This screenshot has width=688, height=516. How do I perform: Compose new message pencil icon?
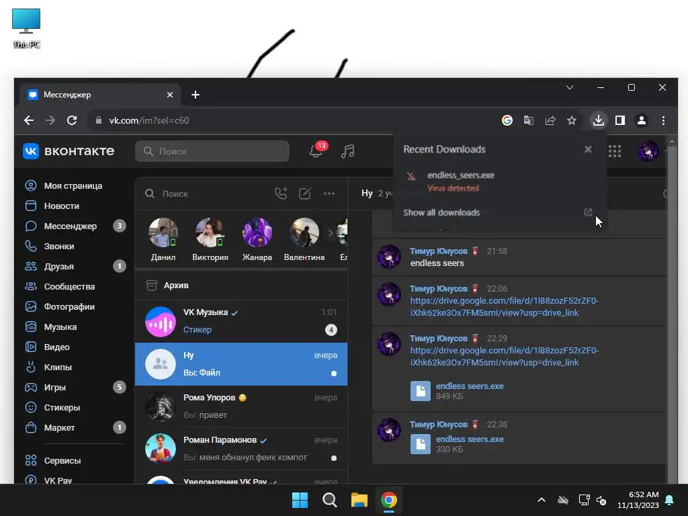(x=304, y=193)
